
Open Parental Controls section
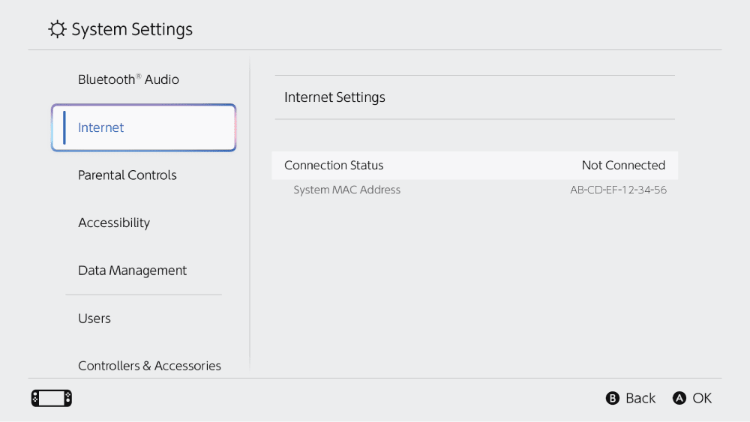click(x=127, y=175)
